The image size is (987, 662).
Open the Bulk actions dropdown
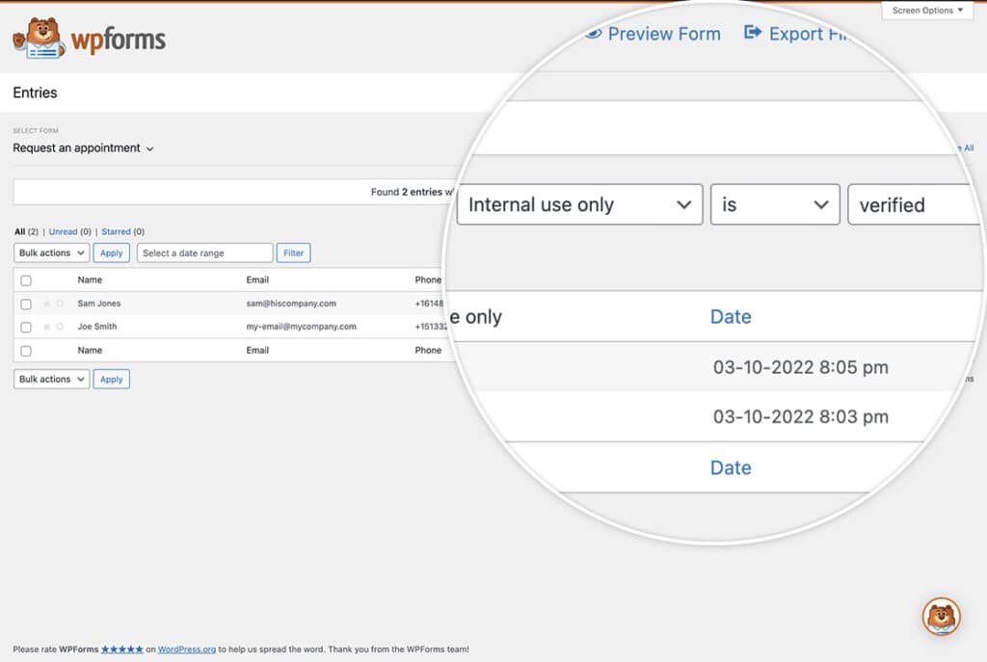[x=50, y=252]
